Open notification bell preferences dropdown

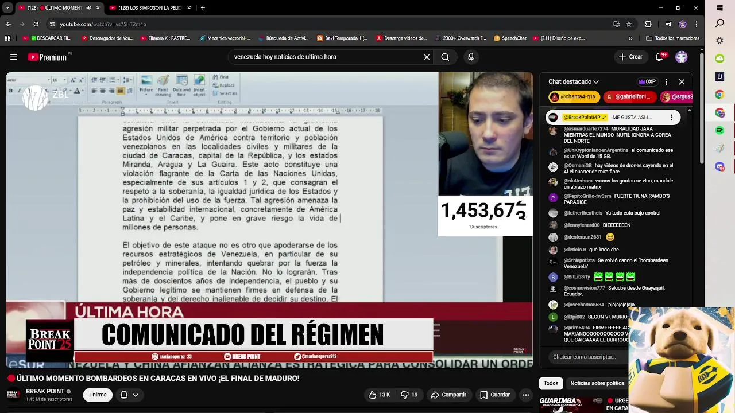pos(129,395)
